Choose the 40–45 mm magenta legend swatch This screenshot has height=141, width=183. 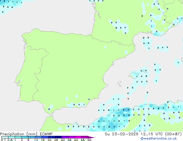pos(78,137)
